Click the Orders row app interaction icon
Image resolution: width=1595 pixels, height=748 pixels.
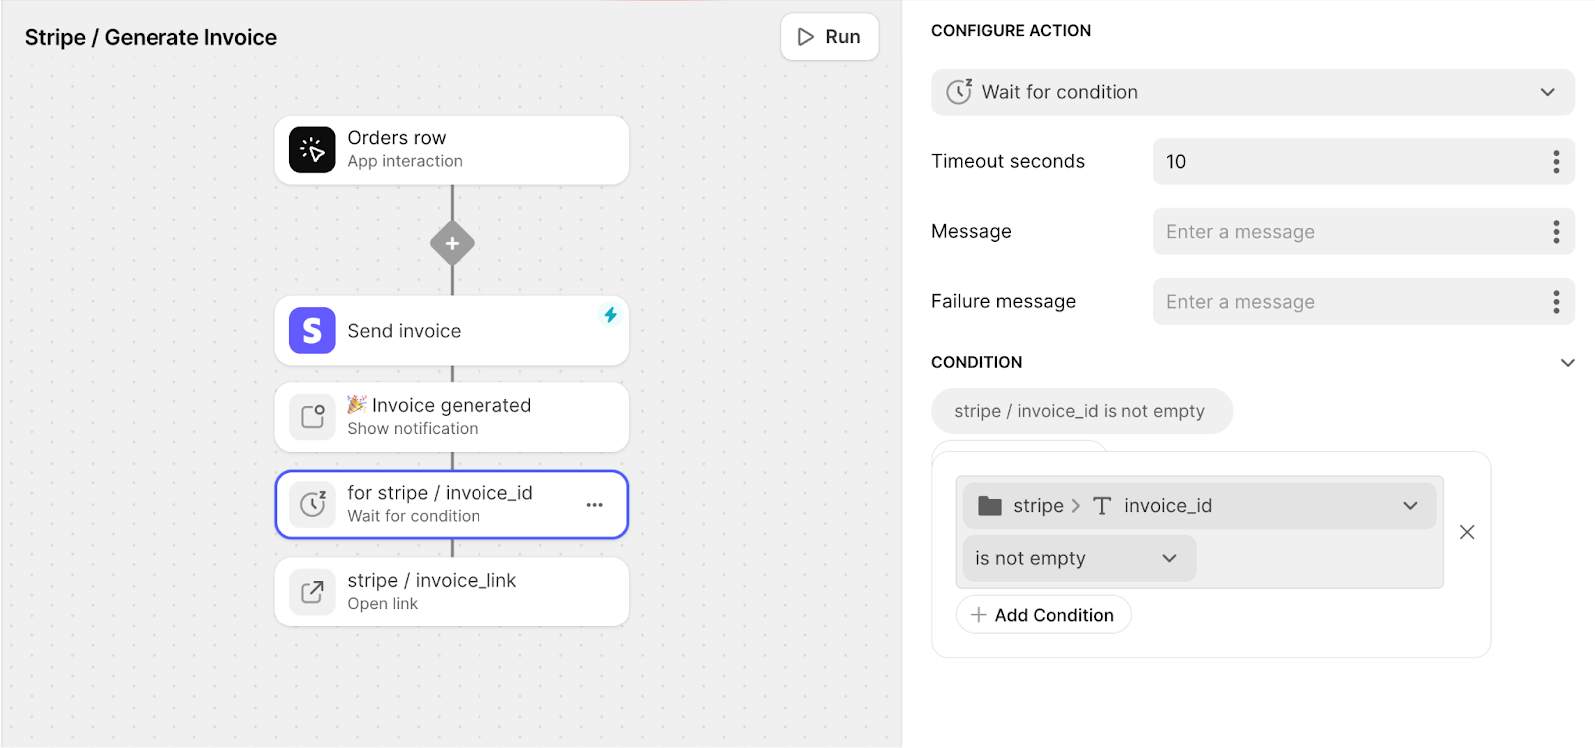click(312, 149)
